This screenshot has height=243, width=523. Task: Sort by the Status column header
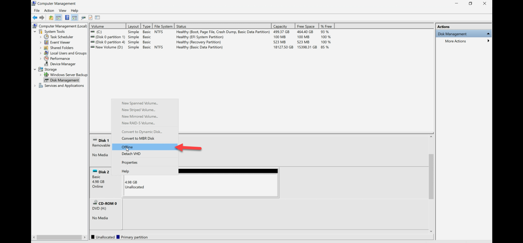click(x=223, y=26)
